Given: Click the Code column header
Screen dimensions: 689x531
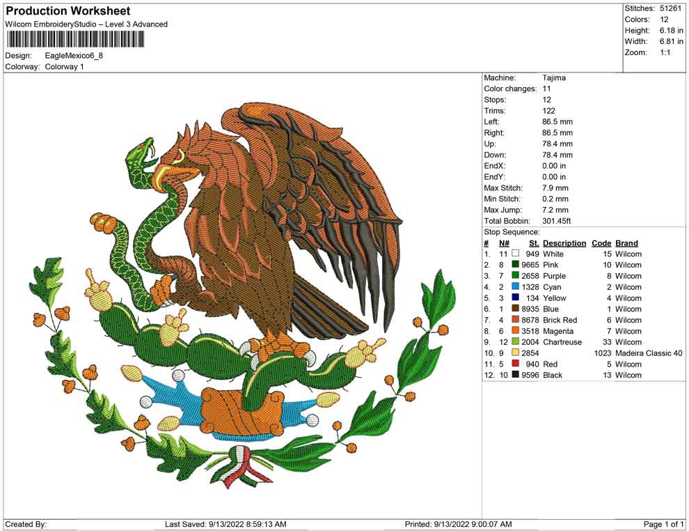Looking at the screenshot, I should click(x=601, y=243).
